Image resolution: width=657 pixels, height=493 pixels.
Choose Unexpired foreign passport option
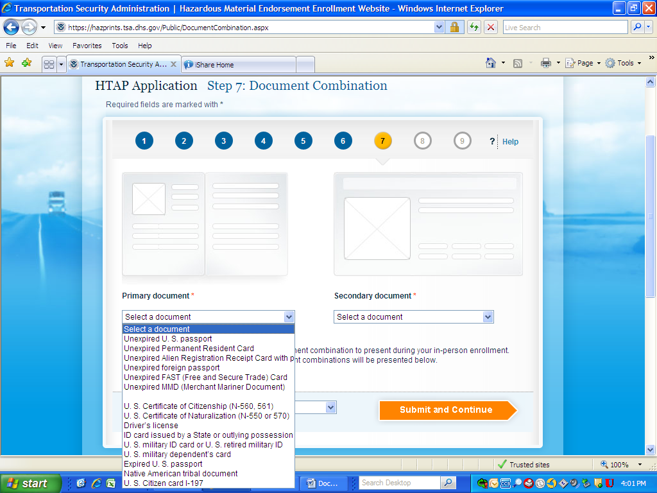pyautogui.click(x=209, y=368)
